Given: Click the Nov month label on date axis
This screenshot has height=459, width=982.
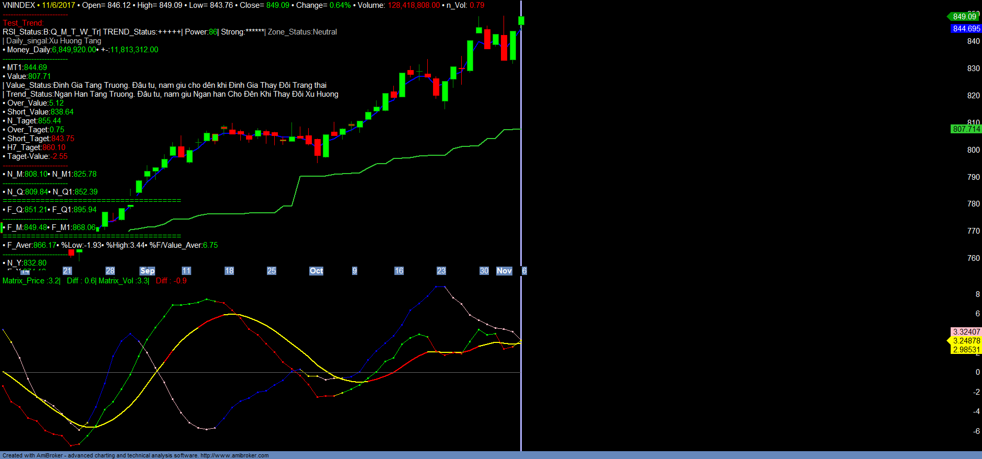Looking at the screenshot, I should (x=504, y=271).
